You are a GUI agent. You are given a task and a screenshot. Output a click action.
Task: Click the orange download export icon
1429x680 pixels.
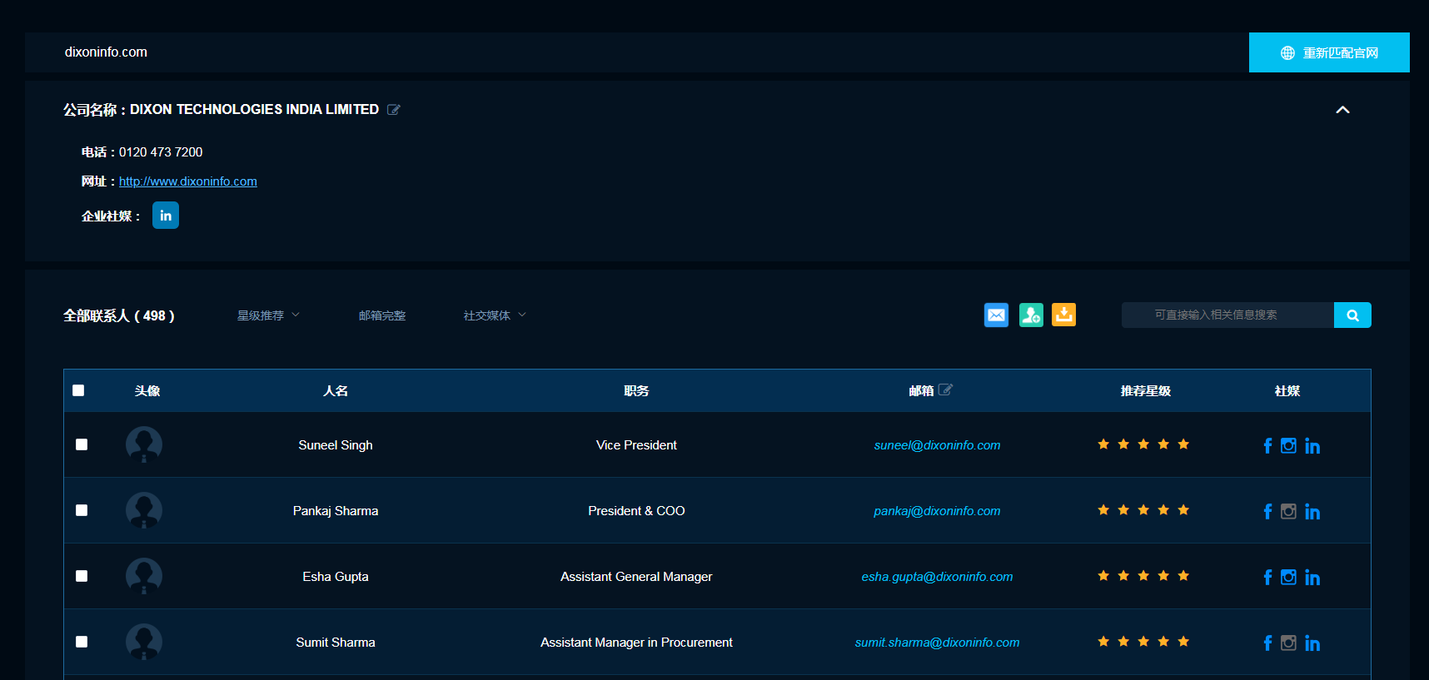(1063, 315)
